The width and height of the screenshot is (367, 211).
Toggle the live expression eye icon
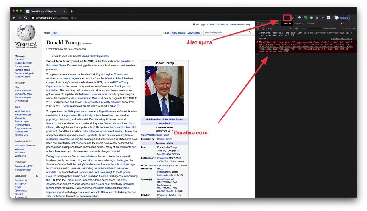(x=296, y=28)
